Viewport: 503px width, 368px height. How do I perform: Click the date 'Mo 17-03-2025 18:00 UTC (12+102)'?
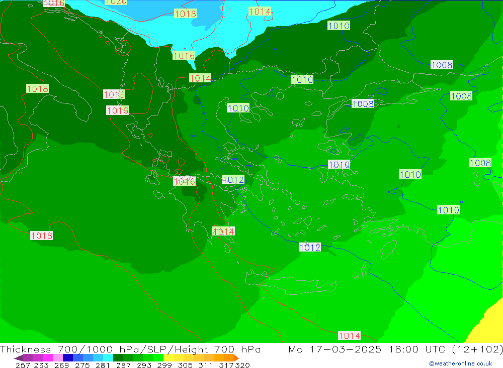click(395, 349)
